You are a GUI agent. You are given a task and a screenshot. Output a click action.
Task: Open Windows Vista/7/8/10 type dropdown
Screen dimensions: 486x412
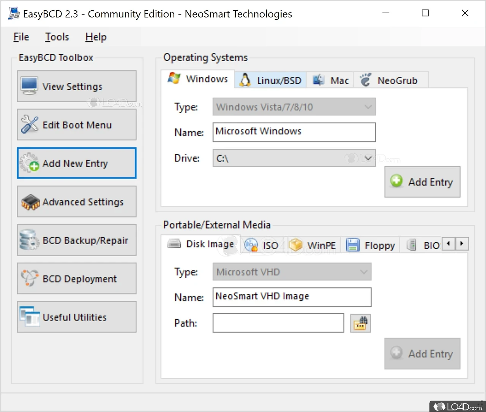coord(294,107)
